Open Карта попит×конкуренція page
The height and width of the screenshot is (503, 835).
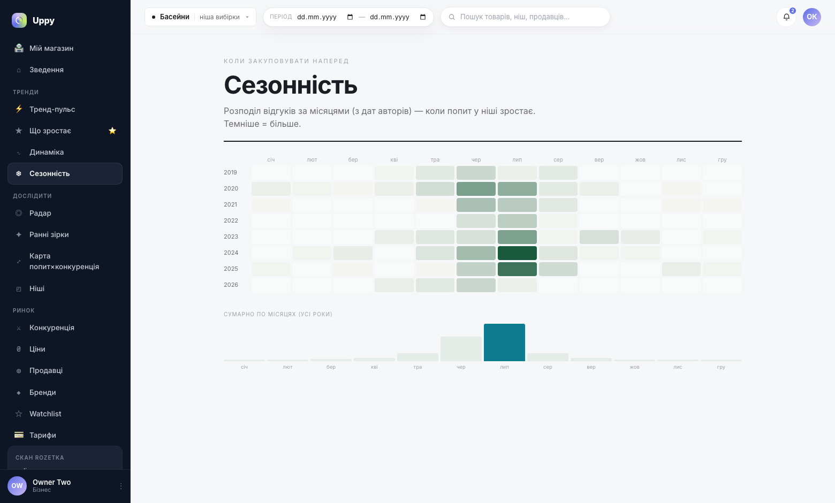(x=65, y=261)
